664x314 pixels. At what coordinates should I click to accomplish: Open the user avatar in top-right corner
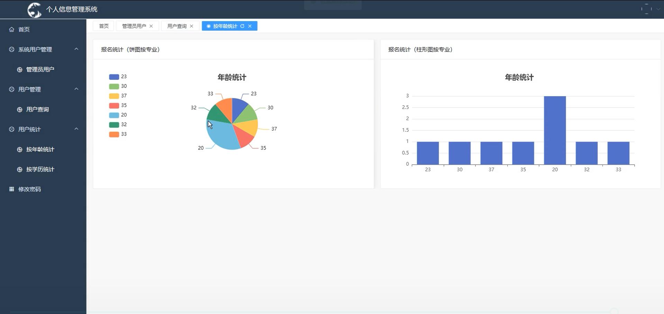(646, 9)
